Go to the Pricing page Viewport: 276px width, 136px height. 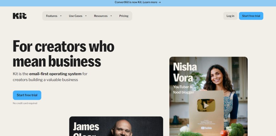click(124, 16)
